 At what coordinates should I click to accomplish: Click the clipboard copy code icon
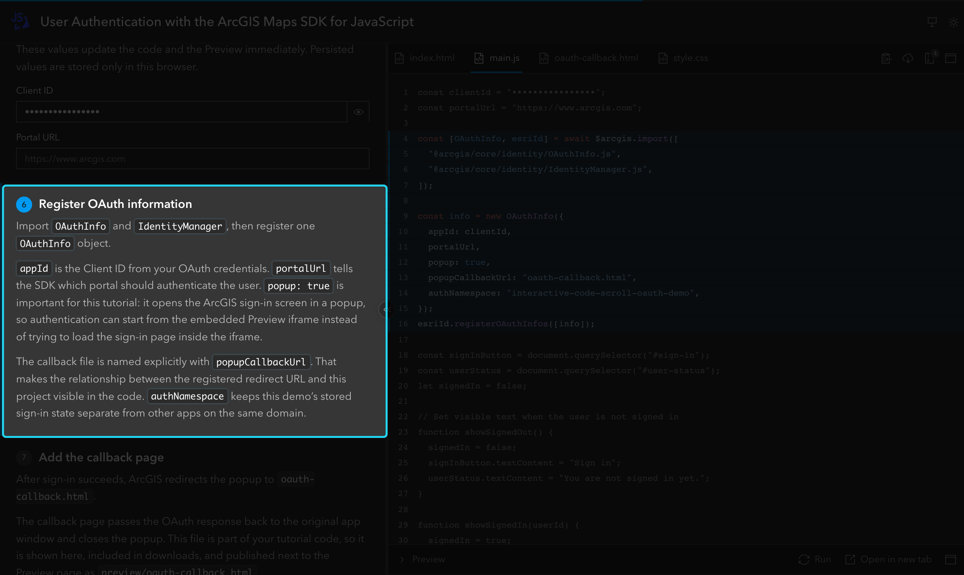coord(886,58)
